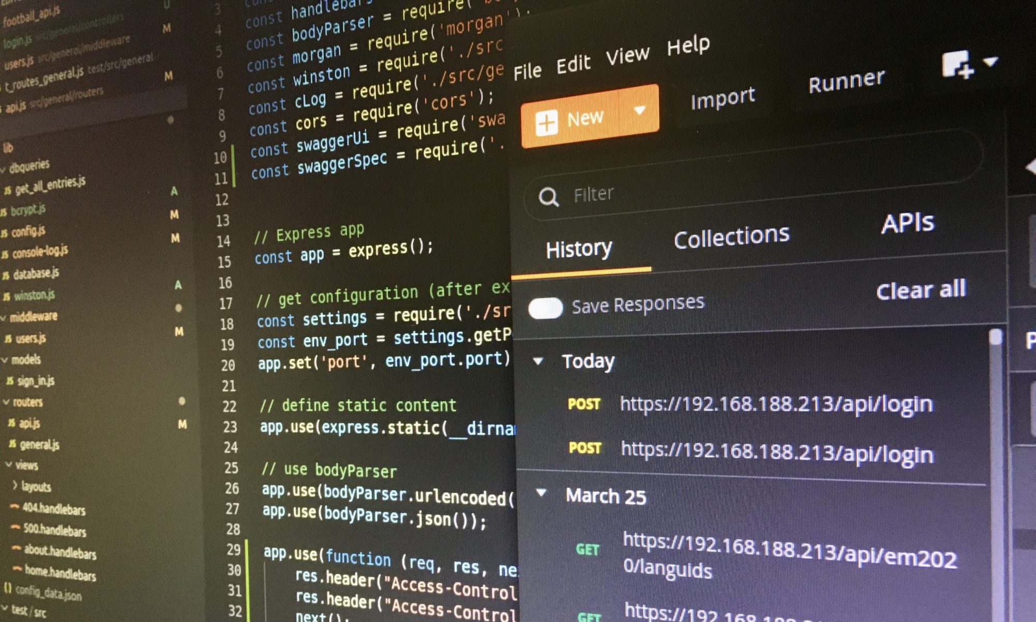The image size is (1036, 622).
Task: Switch to the Collections tab
Action: 731,237
